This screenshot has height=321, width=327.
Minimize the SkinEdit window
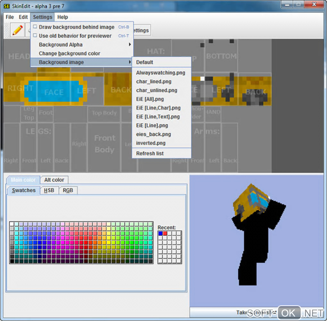[287, 5]
